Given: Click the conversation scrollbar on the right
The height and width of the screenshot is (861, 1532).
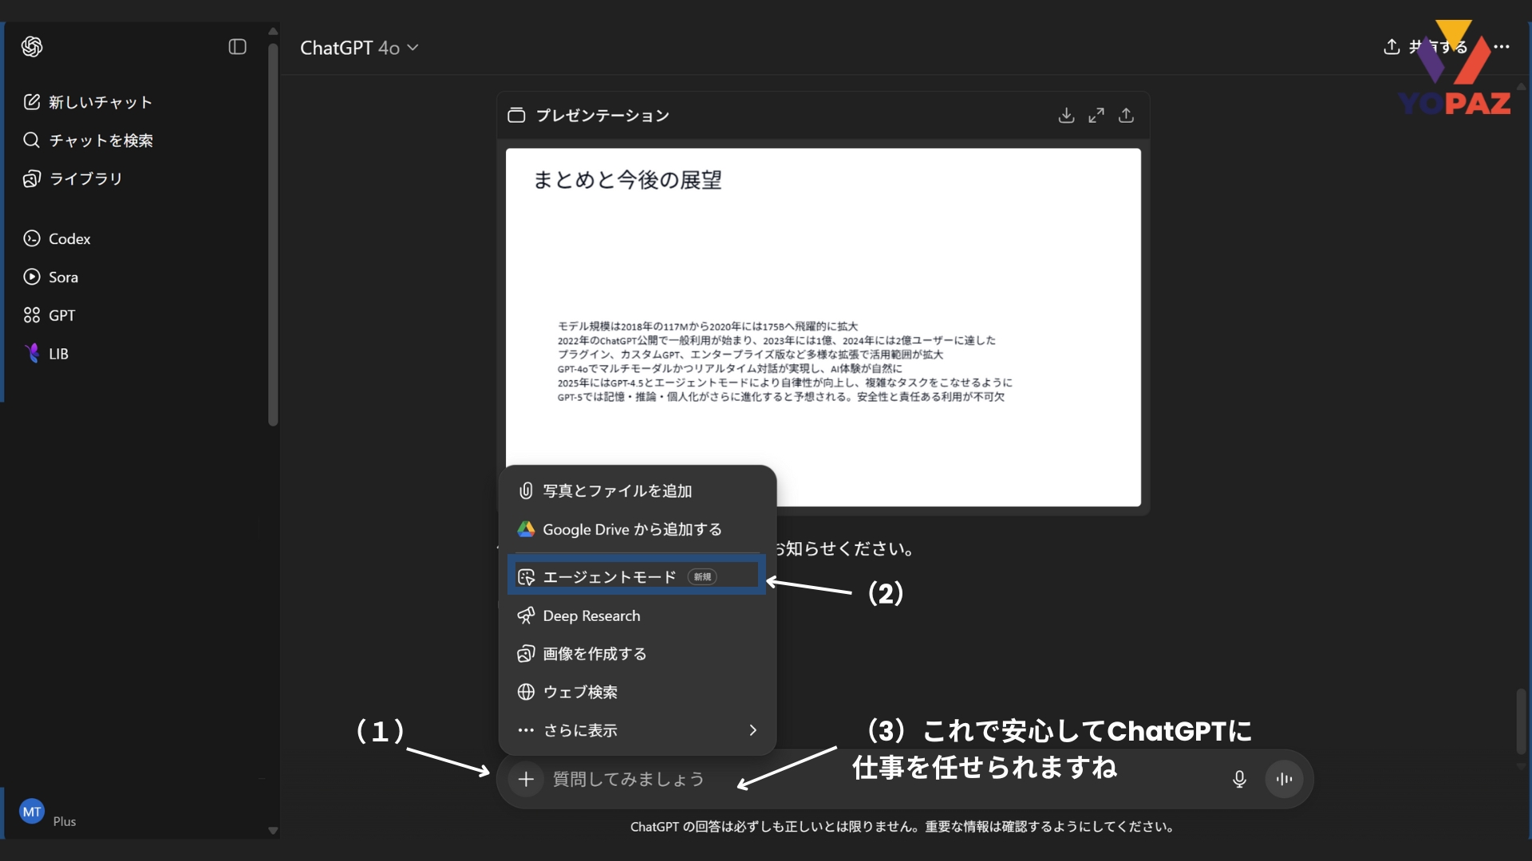Looking at the screenshot, I should click(1522, 721).
